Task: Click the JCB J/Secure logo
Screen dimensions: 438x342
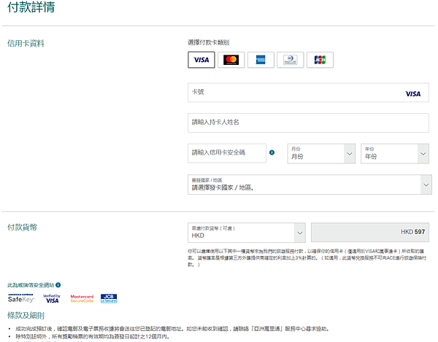Action: pos(109,298)
